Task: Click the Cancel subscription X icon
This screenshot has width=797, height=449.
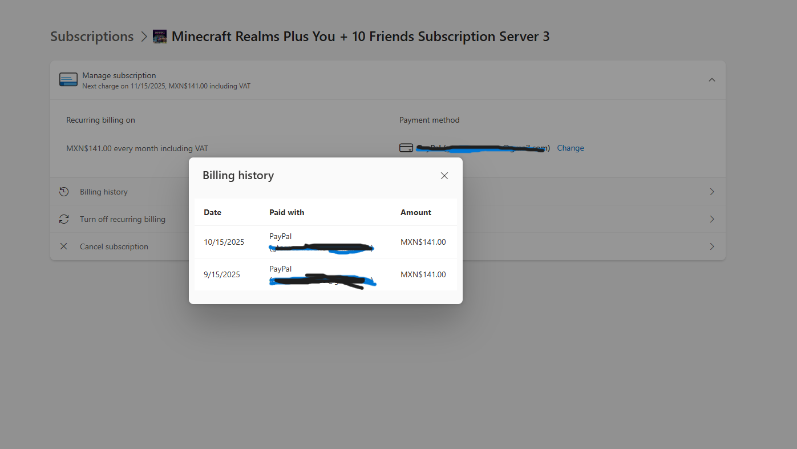Action: (x=64, y=246)
